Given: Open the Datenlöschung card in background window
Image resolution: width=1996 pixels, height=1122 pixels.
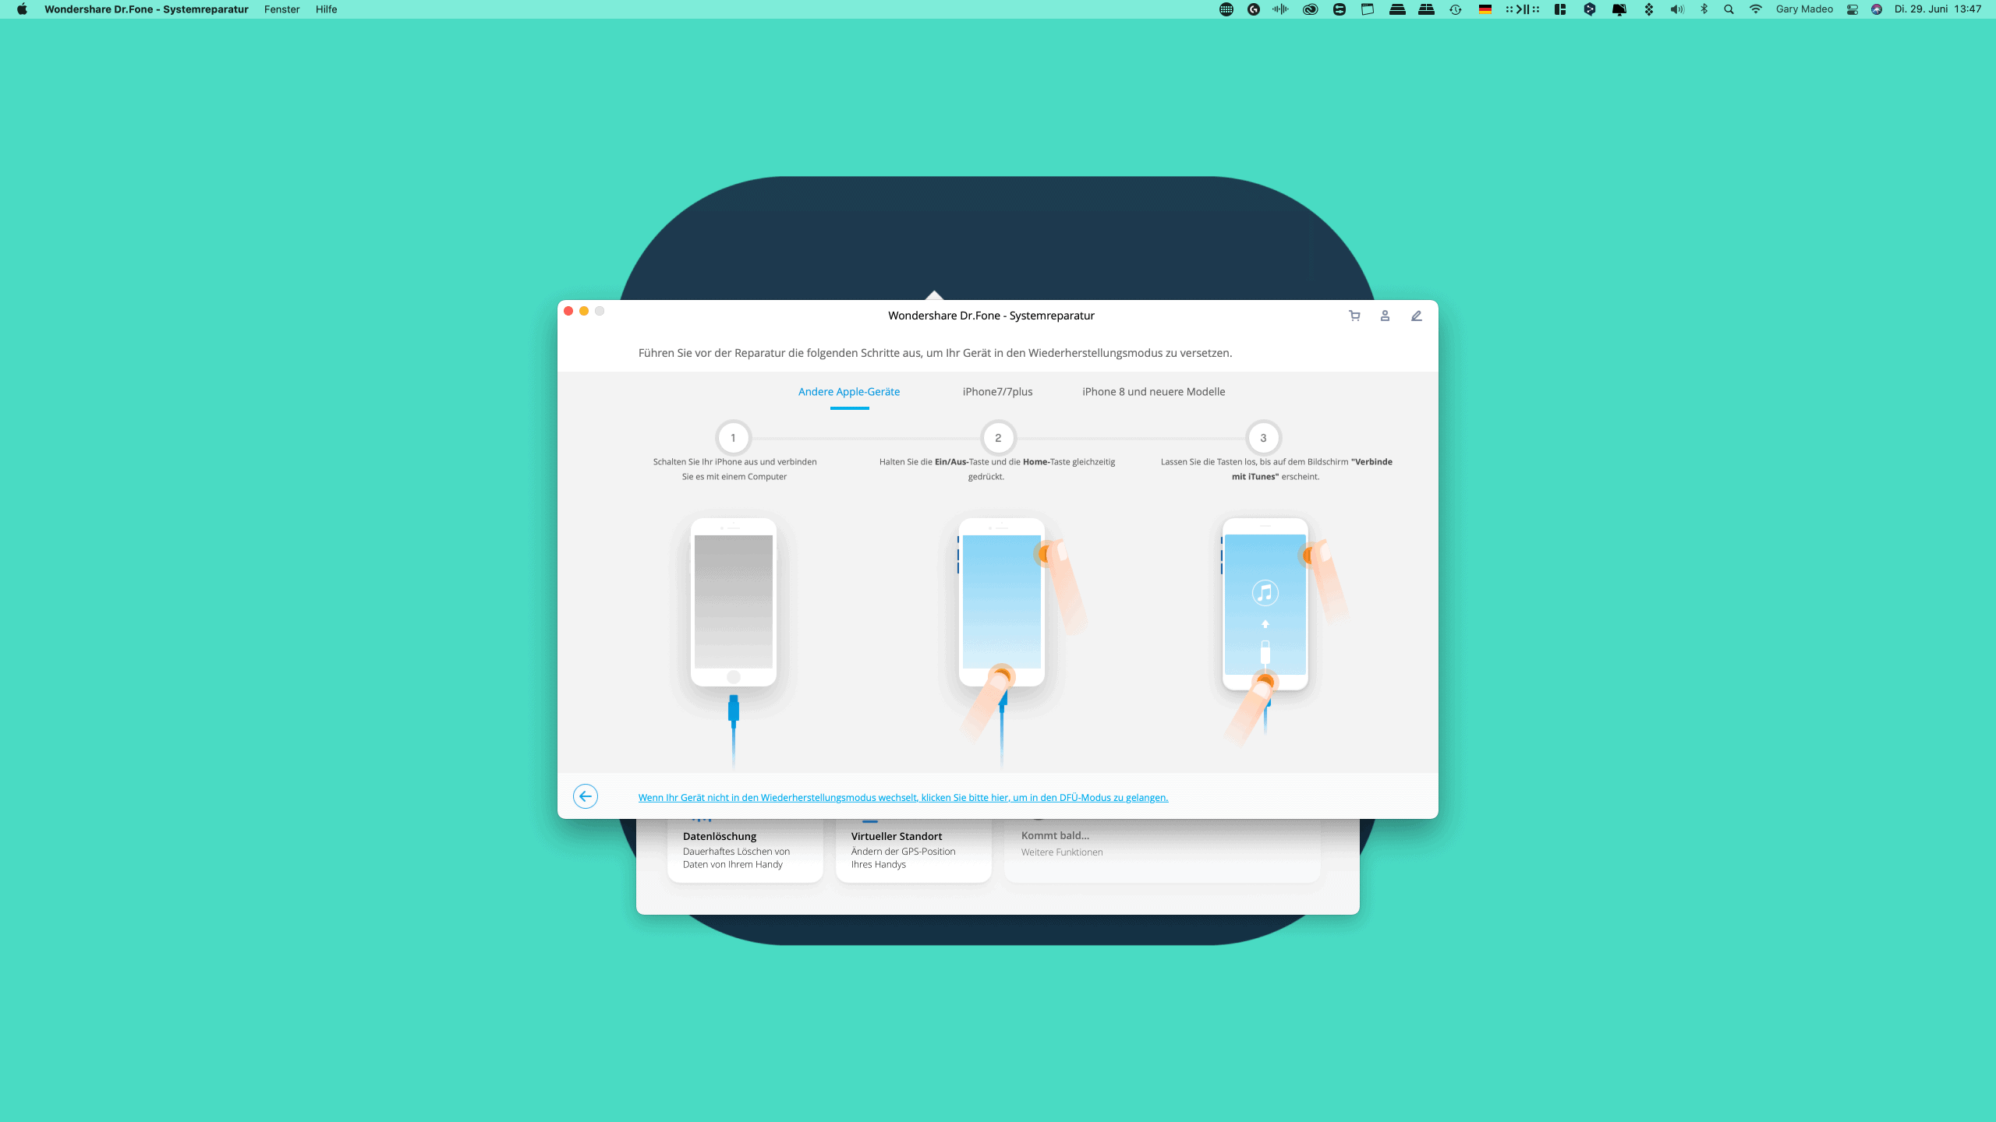Looking at the screenshot, I should [745, 849].
